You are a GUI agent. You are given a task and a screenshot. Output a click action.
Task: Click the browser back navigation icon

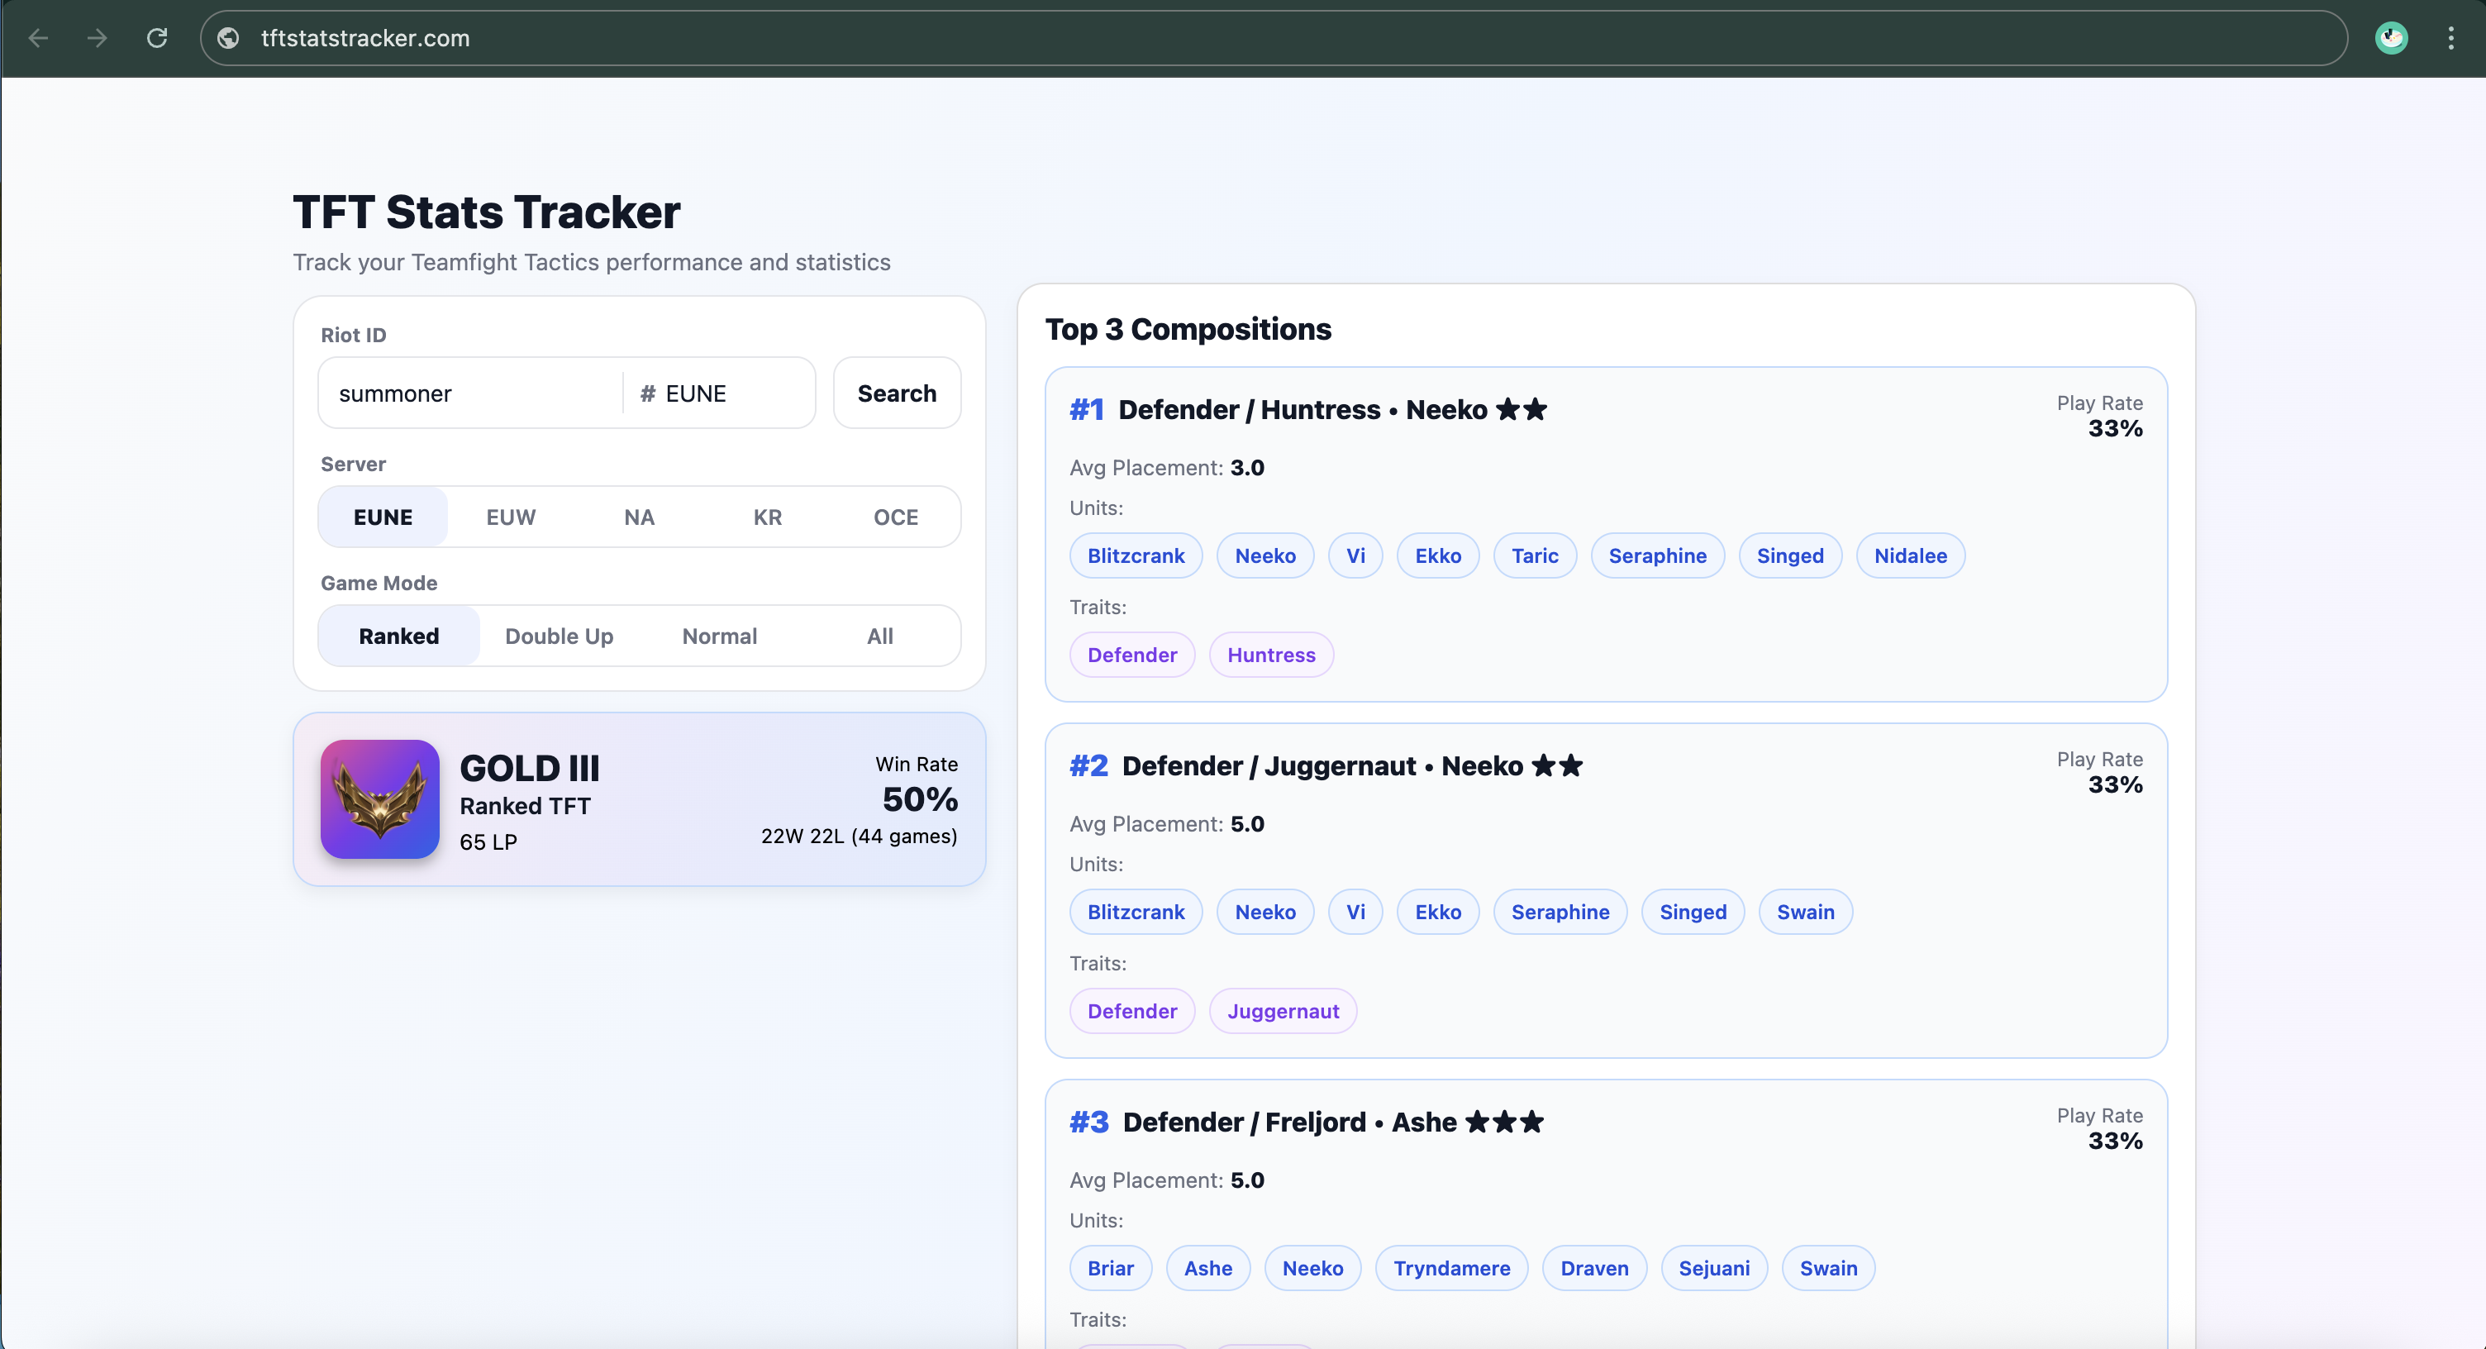(x=38, y=38)
